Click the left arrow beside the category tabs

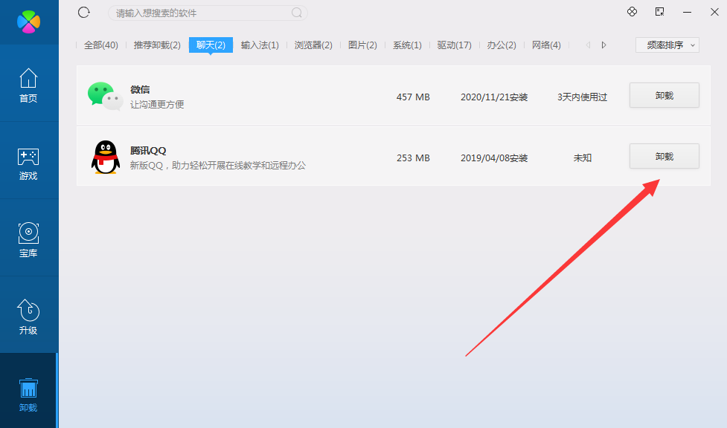(x=589, y=45)
